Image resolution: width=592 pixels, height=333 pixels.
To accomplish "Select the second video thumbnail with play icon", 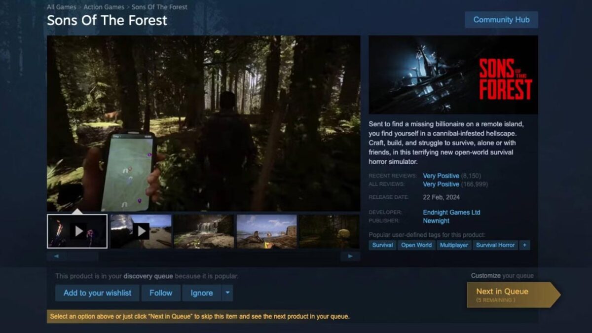I will [x=141, y=231].
